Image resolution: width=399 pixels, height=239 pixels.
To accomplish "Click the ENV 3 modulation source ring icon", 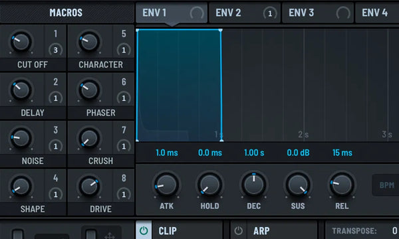I will pos(343,13).
